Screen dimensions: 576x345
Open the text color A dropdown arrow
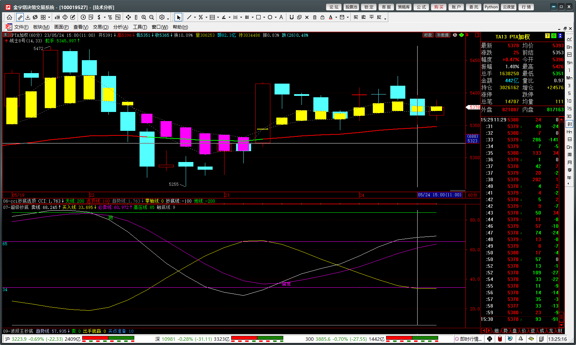336,17
